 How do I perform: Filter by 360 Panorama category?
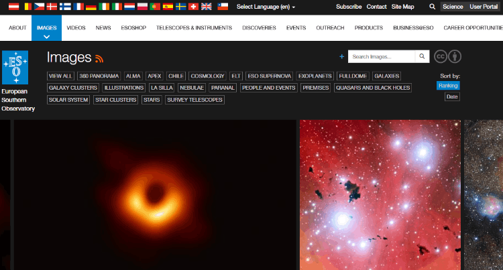click(99, 76)
